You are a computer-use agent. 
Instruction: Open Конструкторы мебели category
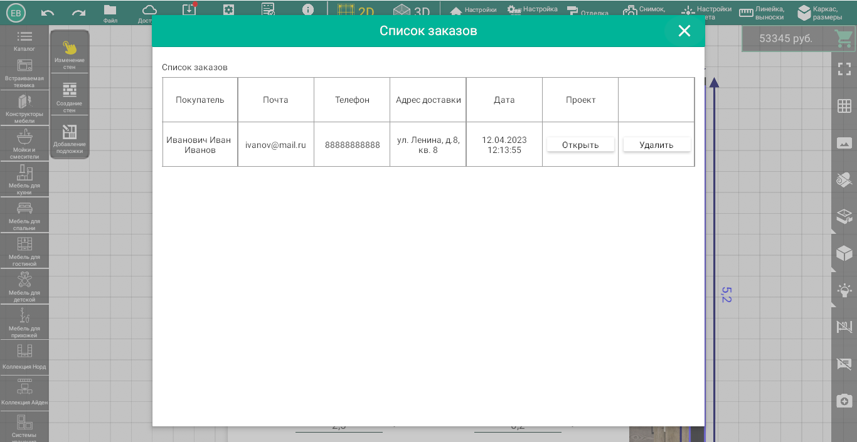24,108
